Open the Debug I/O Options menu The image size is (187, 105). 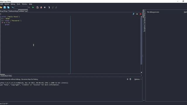click(x=185, y=12)
